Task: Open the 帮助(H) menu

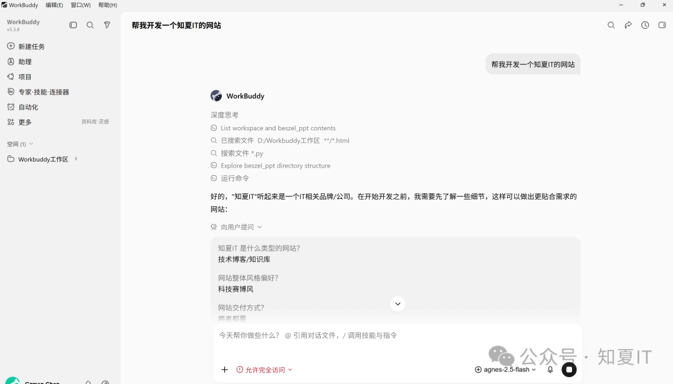Action: [x=107, y=5]
